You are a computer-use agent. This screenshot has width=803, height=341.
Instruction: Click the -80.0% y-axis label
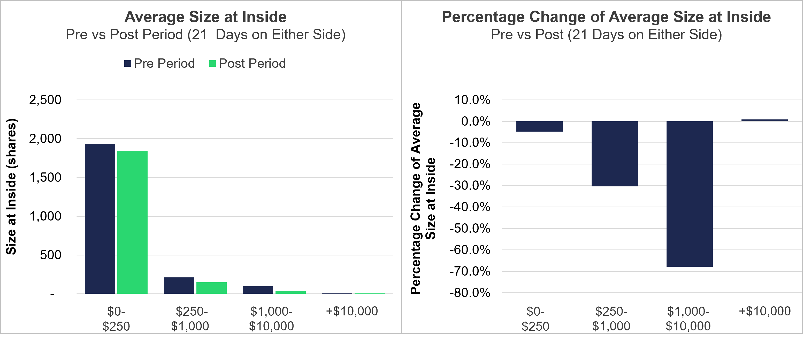470,293
